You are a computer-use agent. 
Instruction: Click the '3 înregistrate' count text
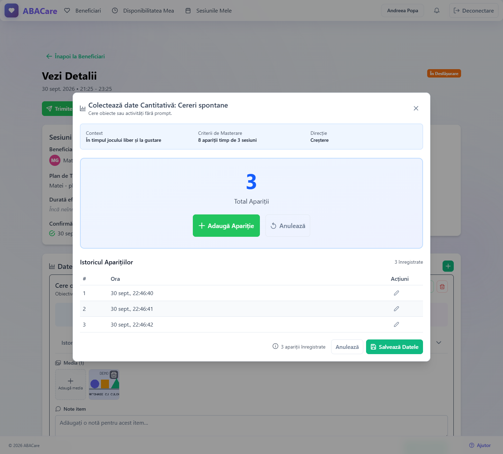coord(409,262)
